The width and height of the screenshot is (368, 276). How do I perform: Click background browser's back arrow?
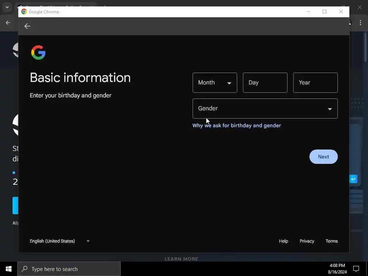(x=8, y=23)
